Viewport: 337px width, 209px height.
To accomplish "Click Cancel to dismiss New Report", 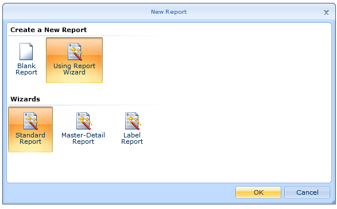I will 307,192.
